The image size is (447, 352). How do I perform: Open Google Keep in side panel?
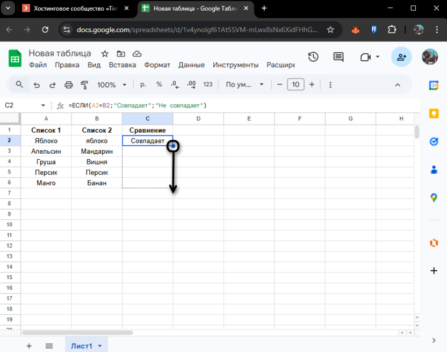pos(434,113)
